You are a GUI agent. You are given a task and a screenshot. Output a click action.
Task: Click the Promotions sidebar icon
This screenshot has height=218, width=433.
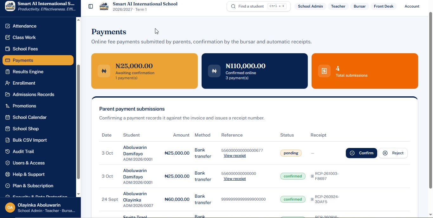(8, 106)
